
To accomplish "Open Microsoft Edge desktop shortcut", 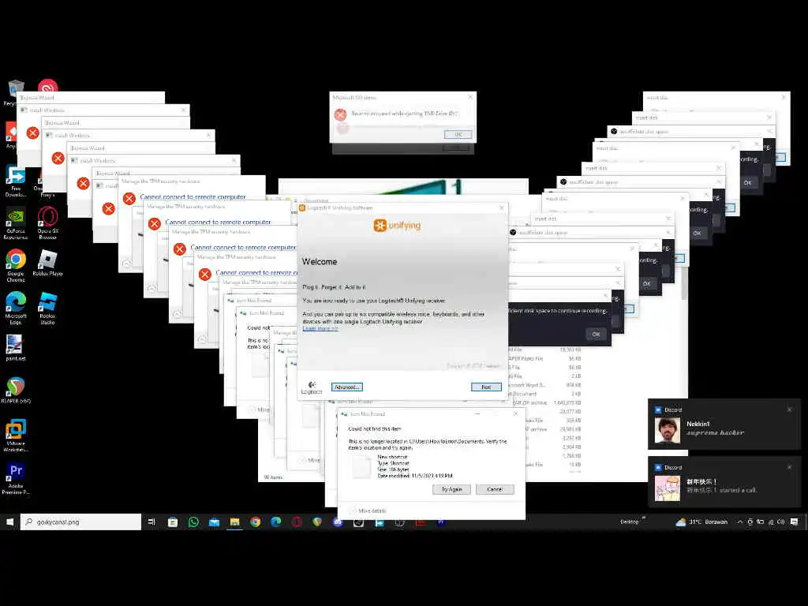I will click(16, 308).
